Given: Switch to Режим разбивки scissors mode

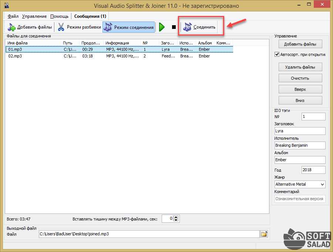Looking at the screenshot, I should pos(79,27).
